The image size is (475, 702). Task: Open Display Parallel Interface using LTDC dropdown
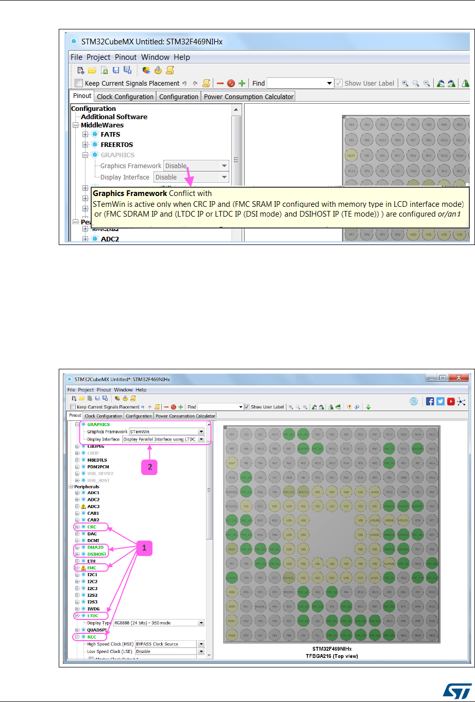click(x=163, y=439)
